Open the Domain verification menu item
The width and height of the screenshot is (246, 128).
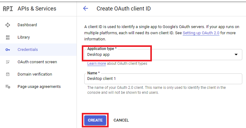[x=35, y=74]
